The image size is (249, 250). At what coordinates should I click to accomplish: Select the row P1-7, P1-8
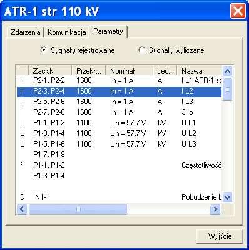119,155
